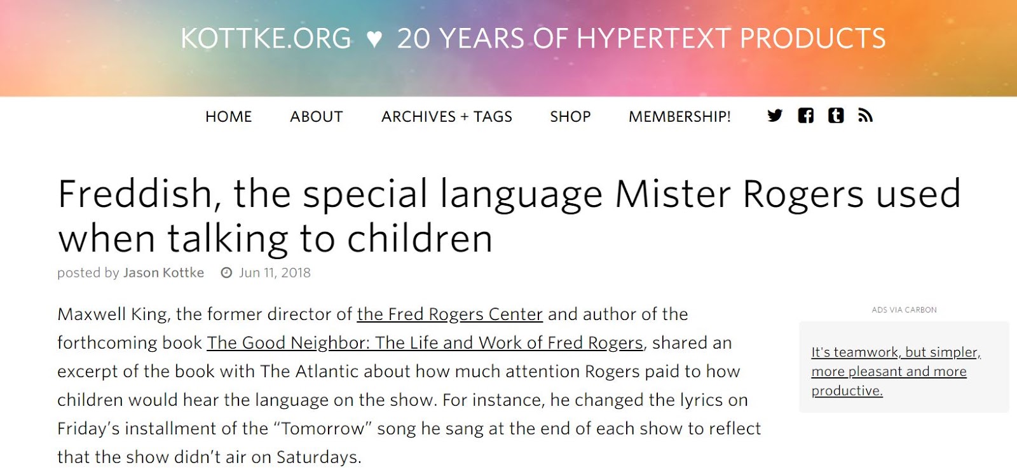Open the ABOUT page
Image resolution: width=1017 pixels, height=468 pixels.
point(317,117)
